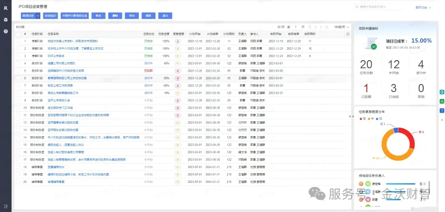Click the red urgency badge in row 5
The image size is (445, 212).
click(178, 71)
